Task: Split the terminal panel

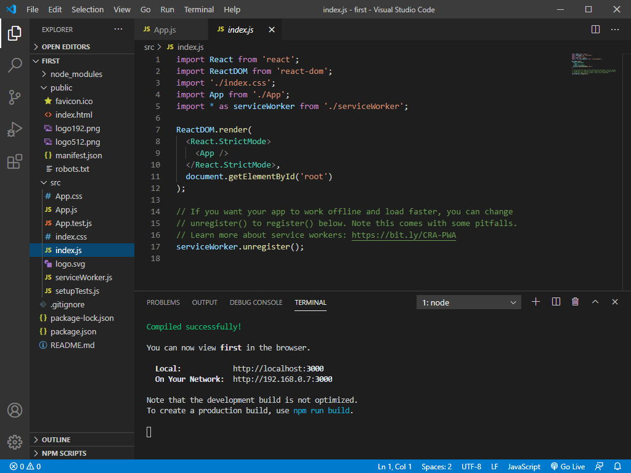Action: 556,302
